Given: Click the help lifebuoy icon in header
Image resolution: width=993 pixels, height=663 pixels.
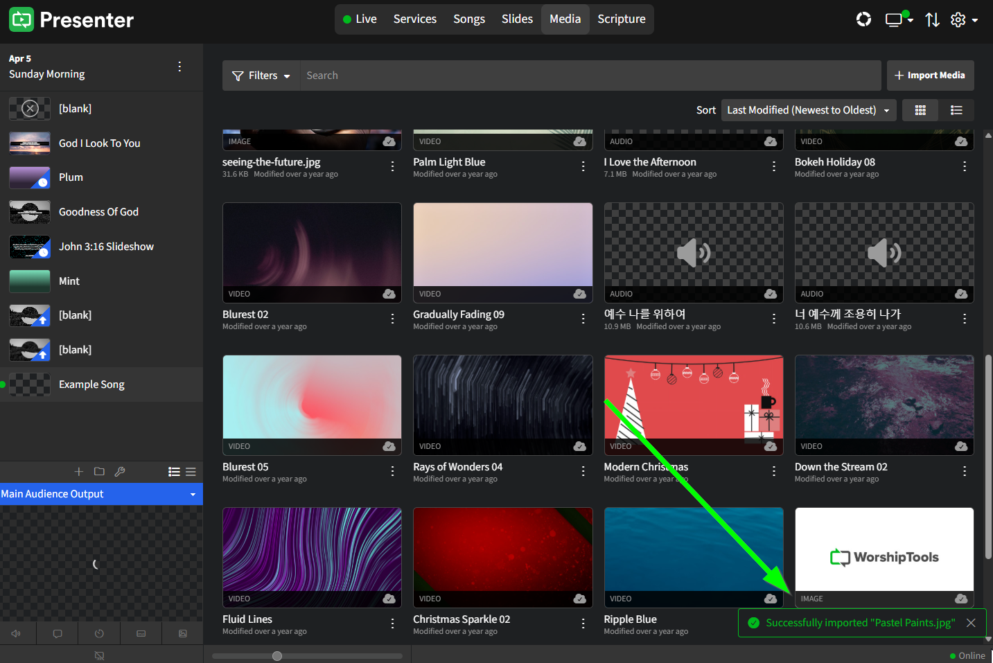Looking at the screenshot, I should [863, 19].
